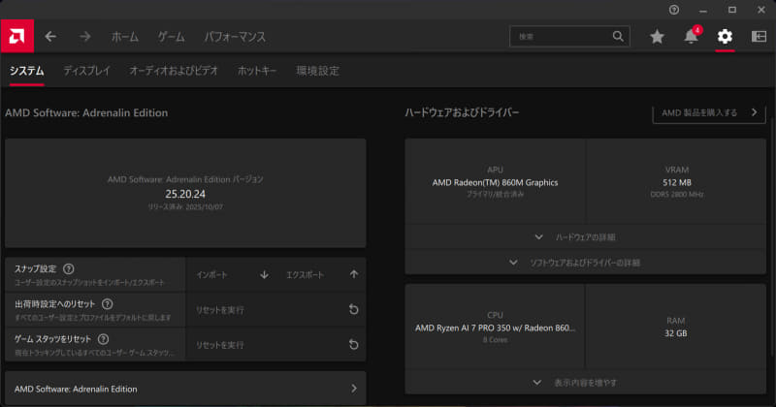Show help for スナップ設定
776x407 pixels.
pos(68,269)
